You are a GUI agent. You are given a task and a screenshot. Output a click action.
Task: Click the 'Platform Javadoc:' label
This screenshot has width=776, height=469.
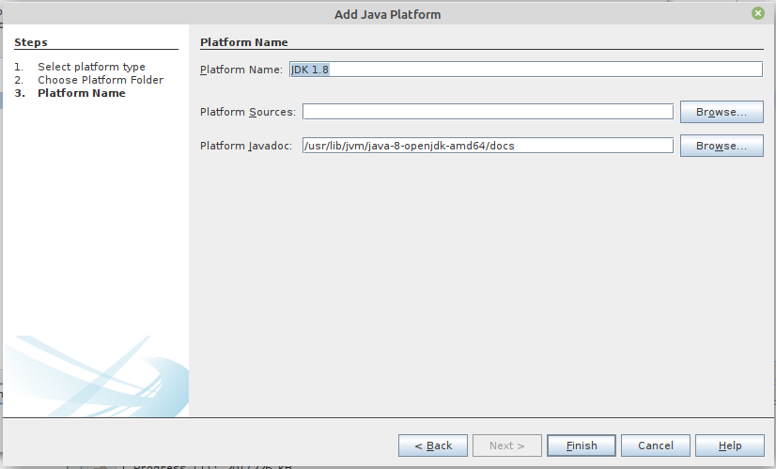(x=247, y=146)
